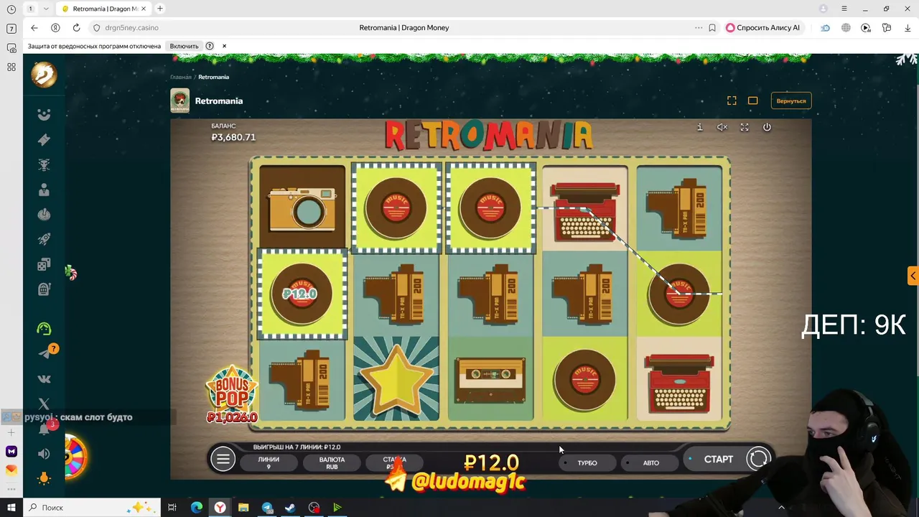Open the ЛИНИИ 9 selector
919x517 pixels.
pos(269,462)
